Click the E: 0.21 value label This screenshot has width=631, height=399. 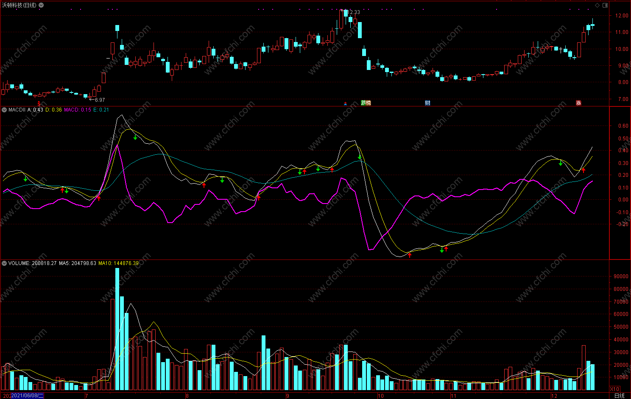pyautogui.click(x=101, y=110)
